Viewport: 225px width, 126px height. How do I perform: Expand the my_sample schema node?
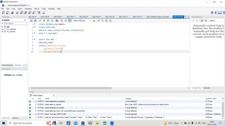(x=2, y=31)
